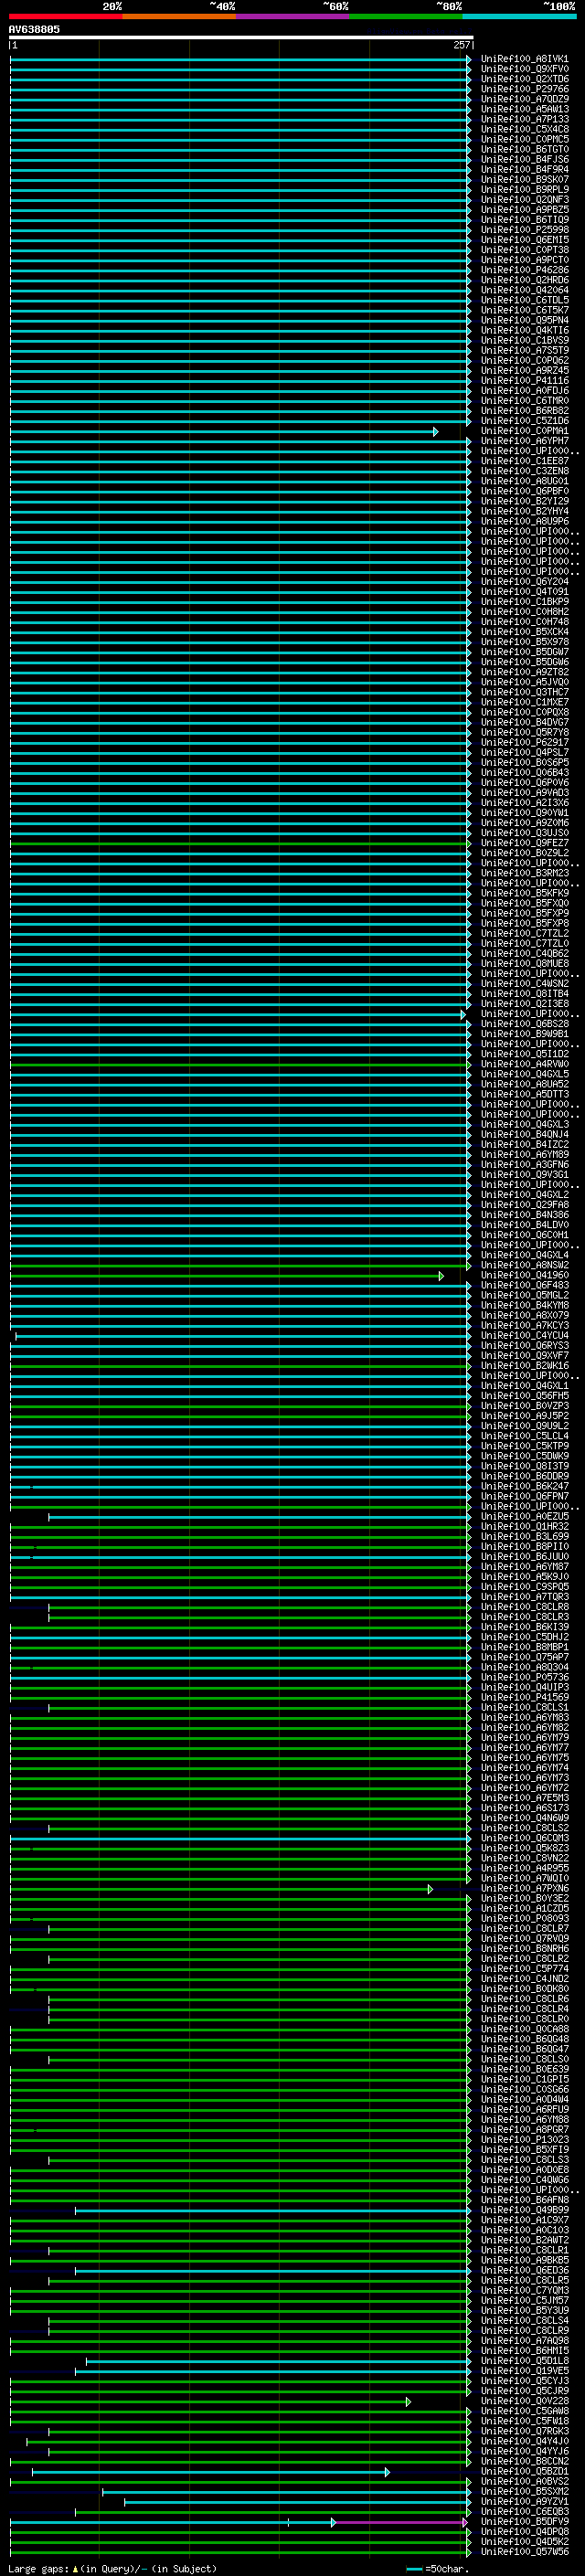Select the UniRef100_Q0V228 hit label

click(524, 2400)
